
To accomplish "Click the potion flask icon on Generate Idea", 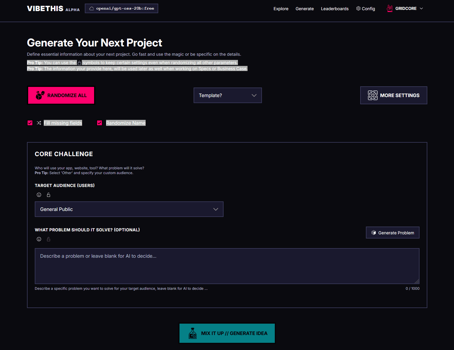I will [193, 333].
